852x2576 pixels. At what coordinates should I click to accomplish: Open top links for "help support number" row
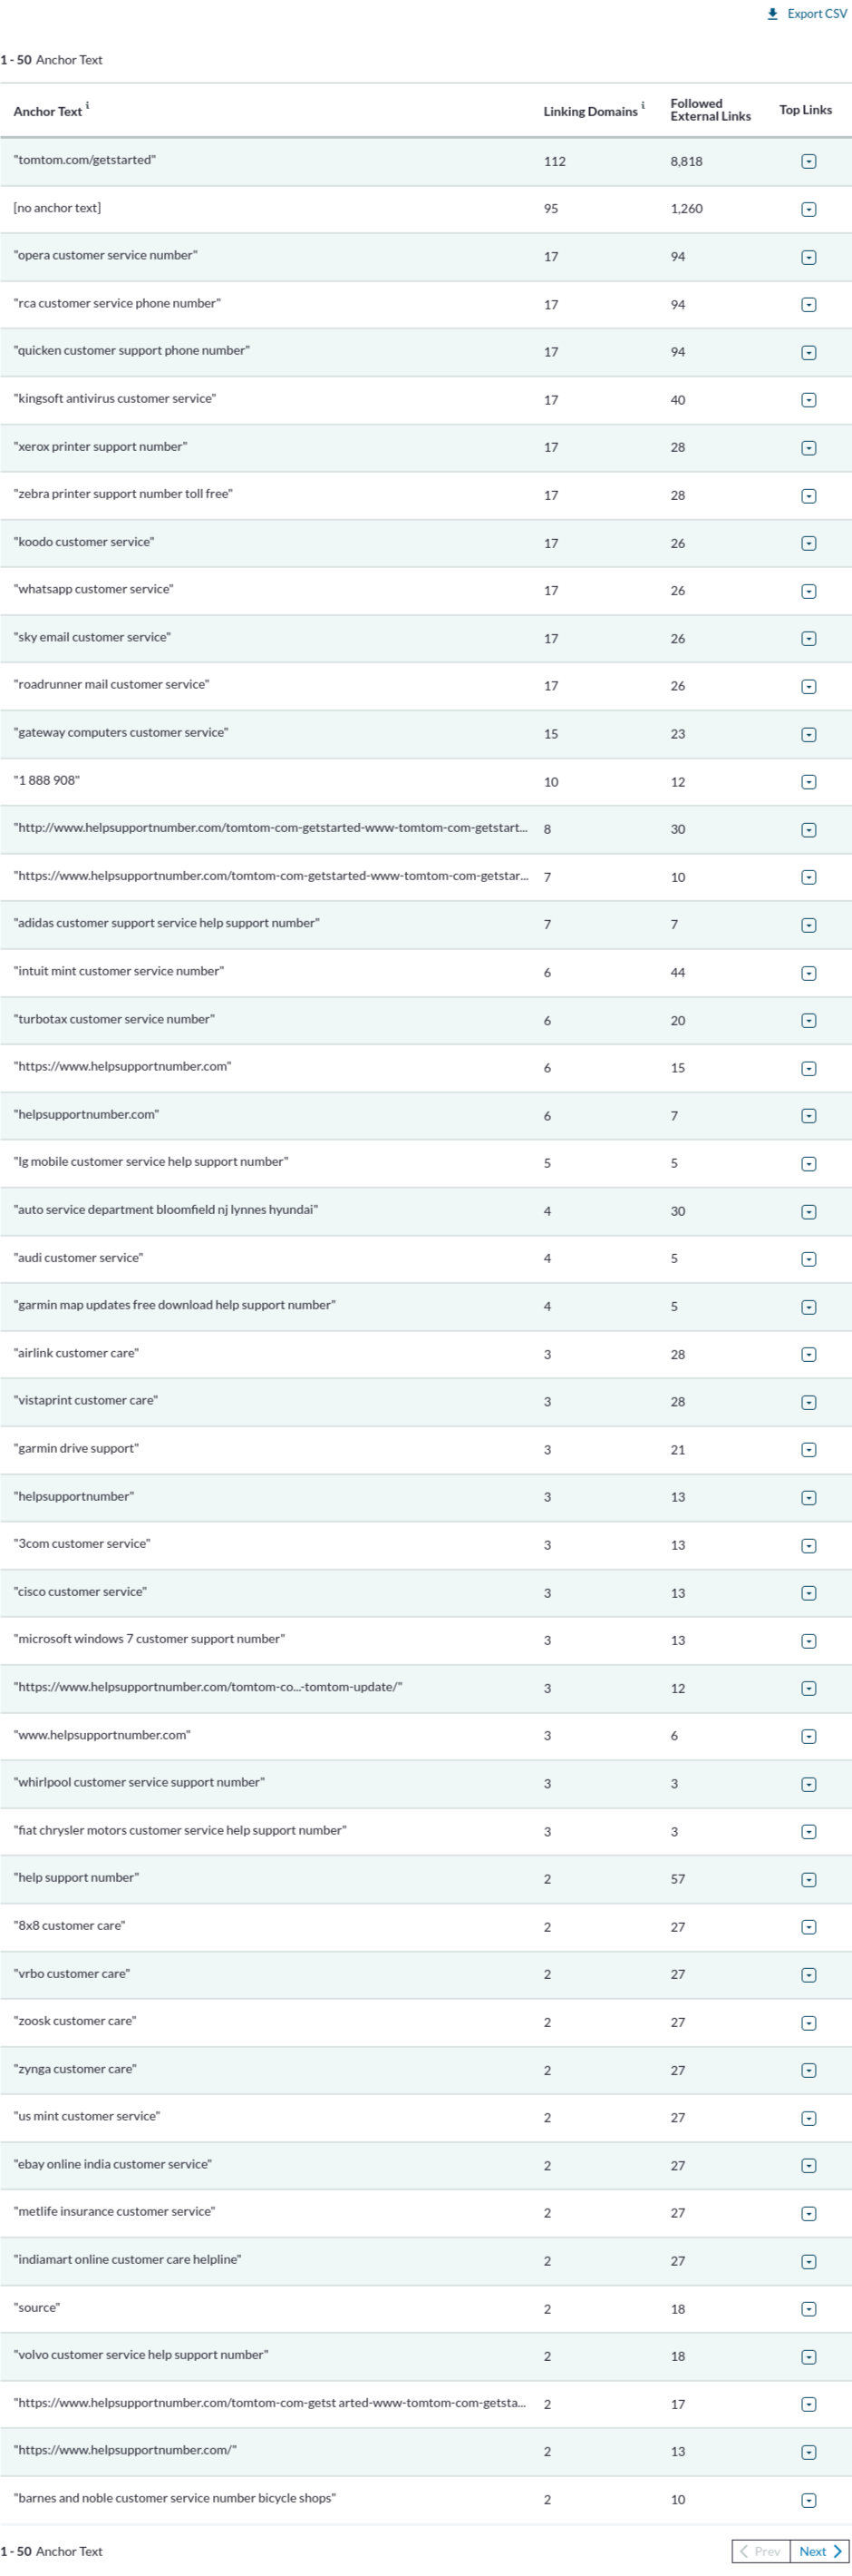point(809,1880)
